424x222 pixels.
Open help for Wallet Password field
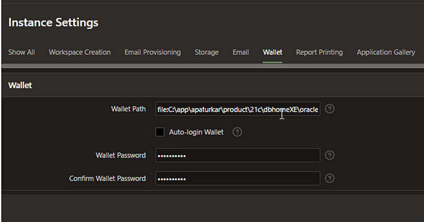coord(330,155)
